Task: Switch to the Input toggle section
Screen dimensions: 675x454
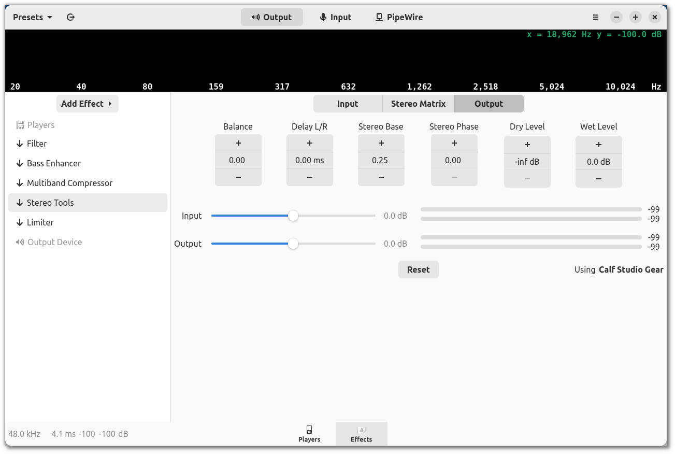Action: coord(348,104)
